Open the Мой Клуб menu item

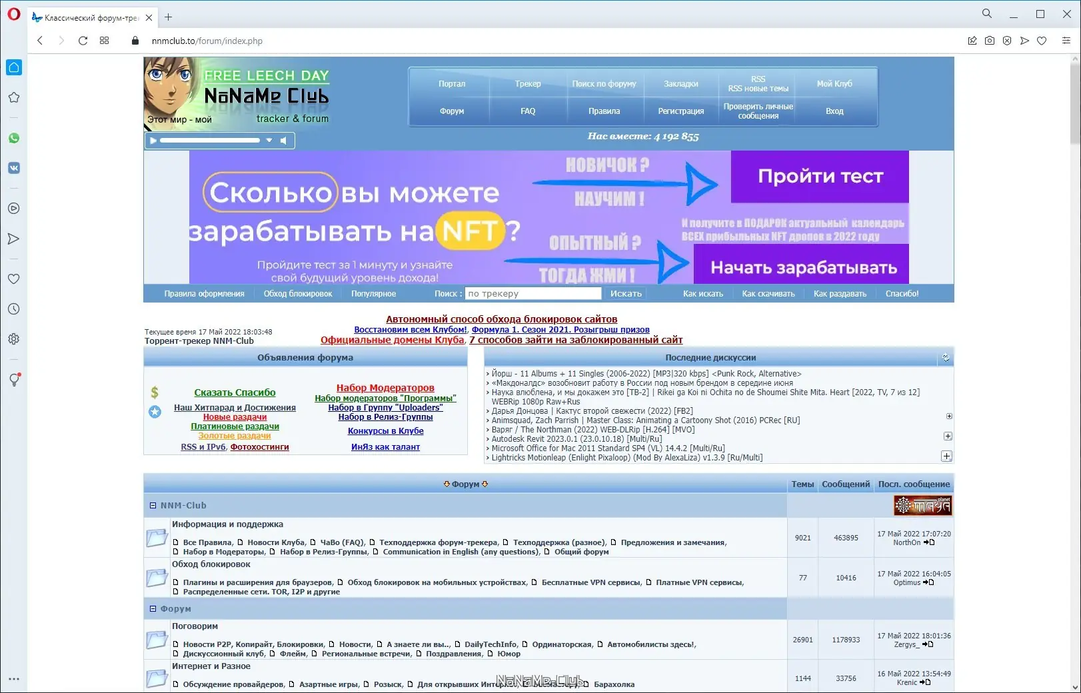[834, 84]
